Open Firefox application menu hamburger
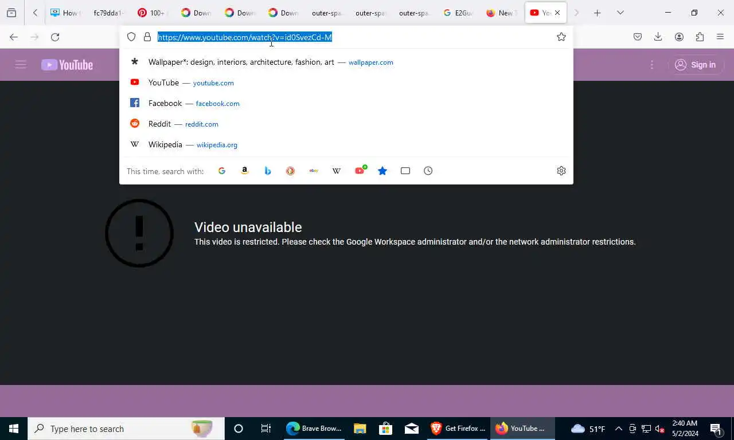 tap(720, 37)
